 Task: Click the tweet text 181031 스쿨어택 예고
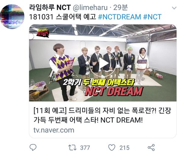pyautogui.click(x=63, y=17)
